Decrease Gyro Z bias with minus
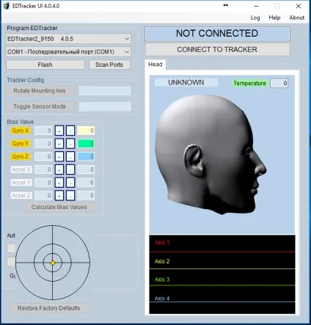311x325 pixels. 70,157
